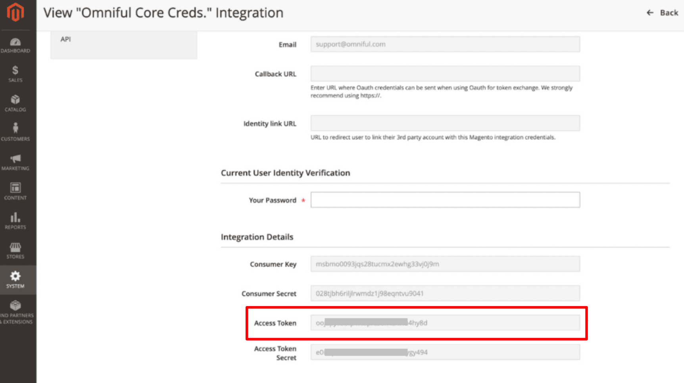Select the Access Token field
The image size is (684, 383).
pyautogui.click(x=445, y=323)
